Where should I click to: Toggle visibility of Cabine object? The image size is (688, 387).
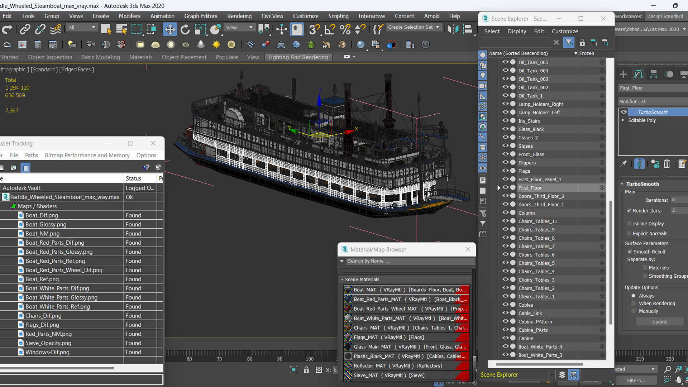tap(505, 338)
